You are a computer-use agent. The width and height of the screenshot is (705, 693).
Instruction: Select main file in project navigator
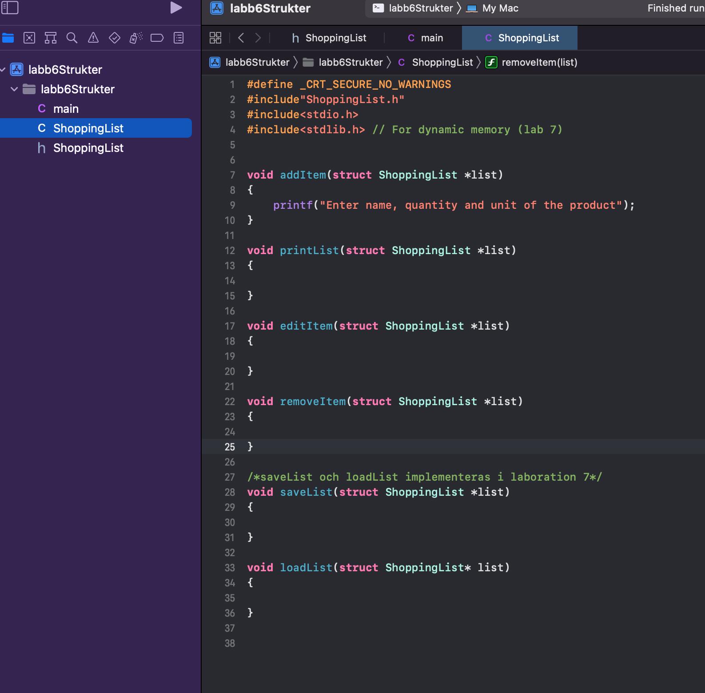(66, 109)
